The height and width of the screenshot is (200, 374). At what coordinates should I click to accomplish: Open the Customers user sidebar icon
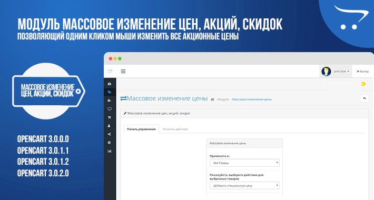(x=110, y=126)
